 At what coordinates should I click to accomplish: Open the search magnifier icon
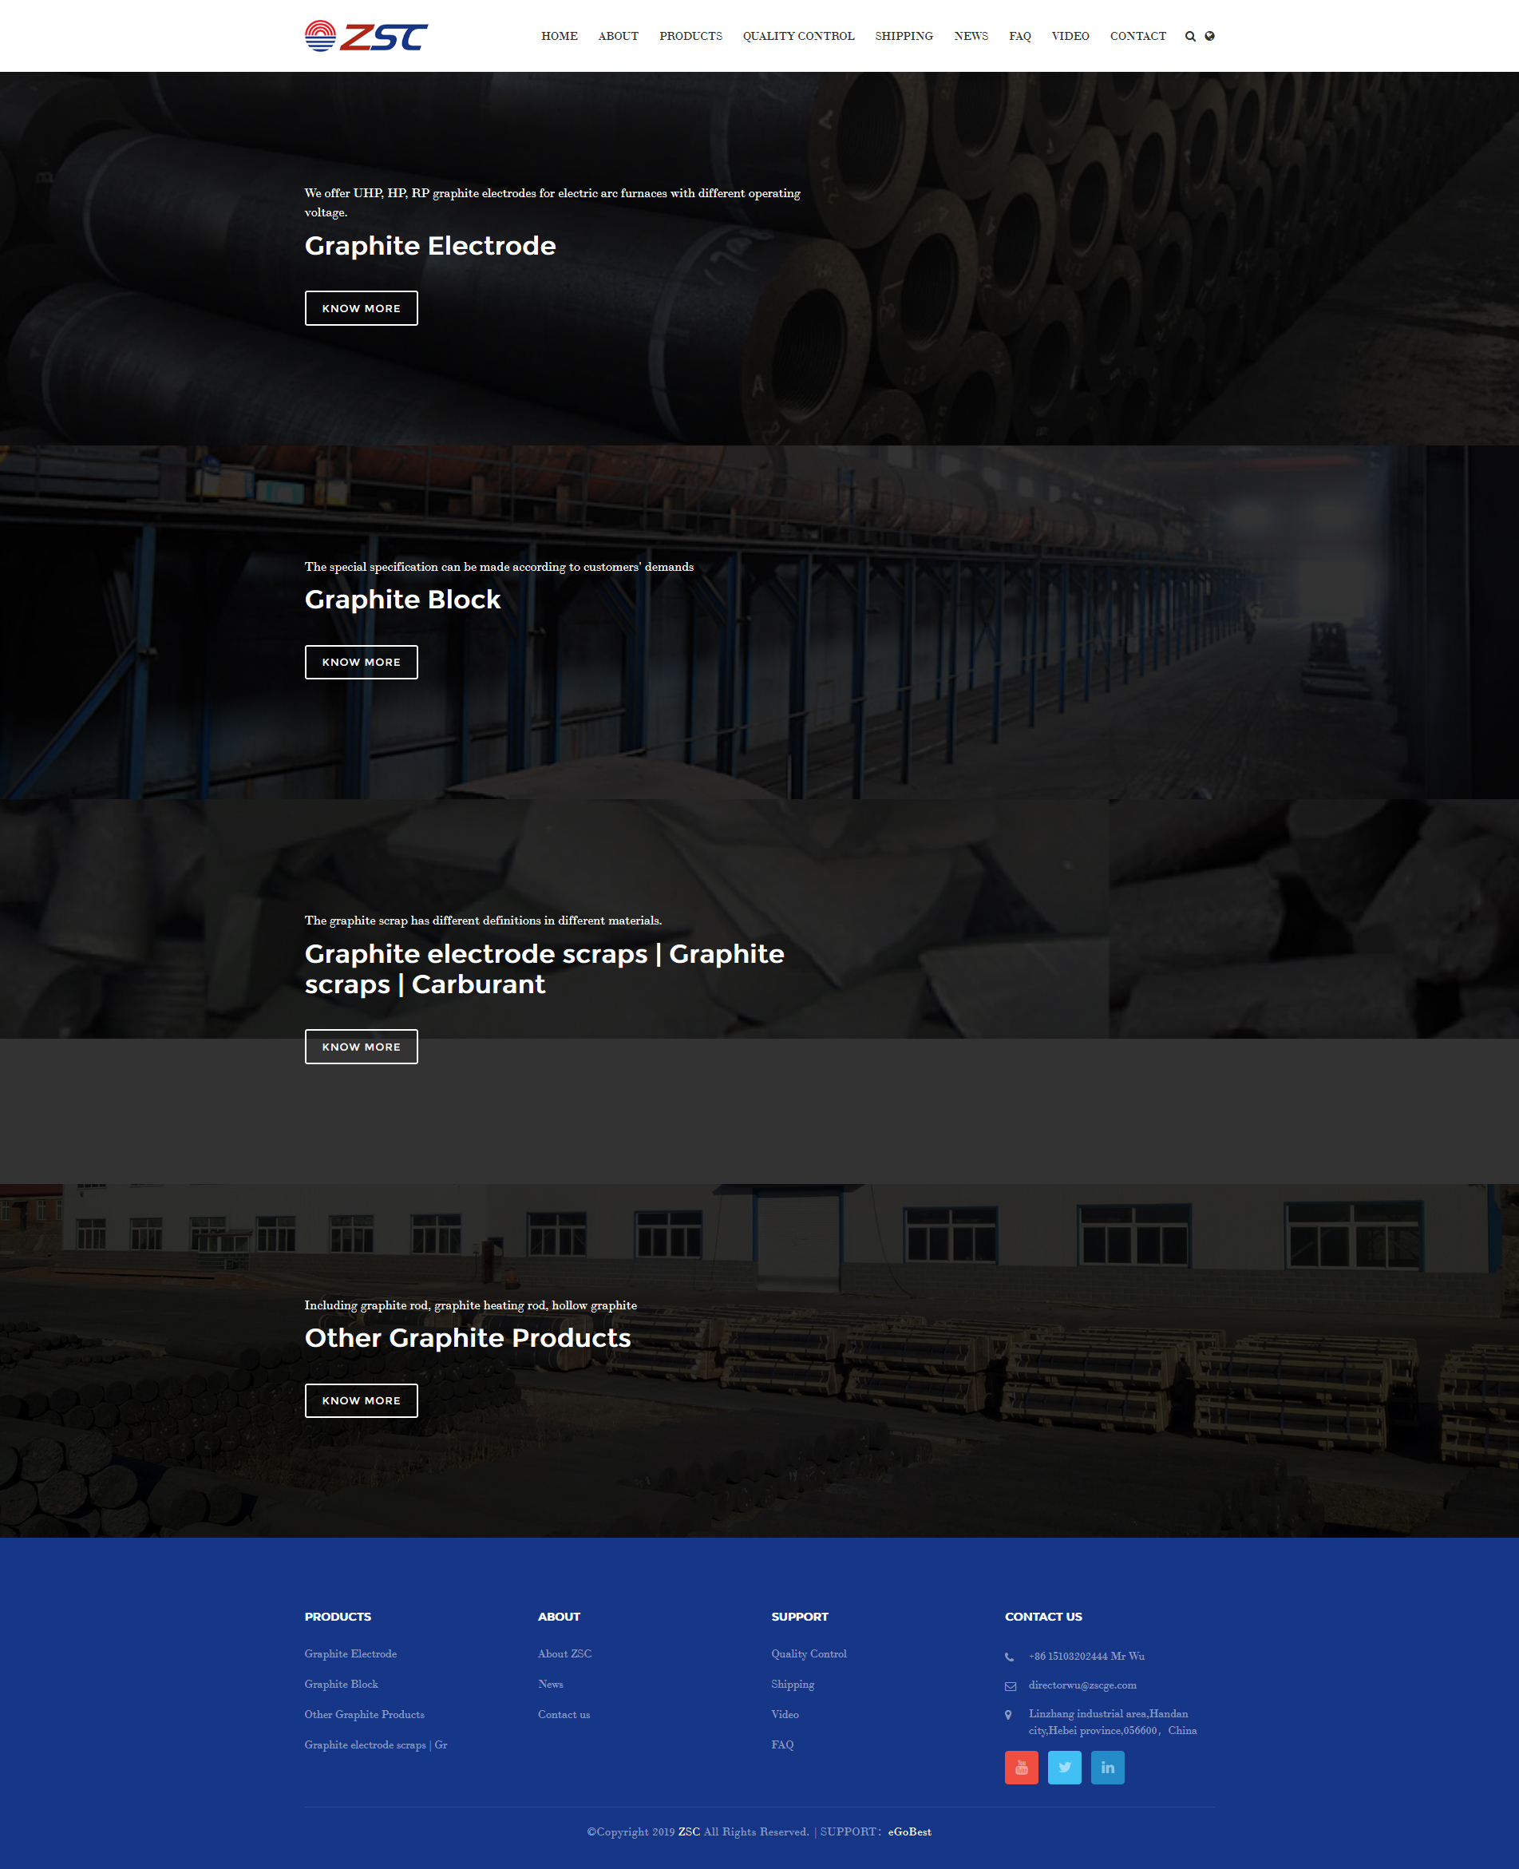click(x=1190, y=36)
